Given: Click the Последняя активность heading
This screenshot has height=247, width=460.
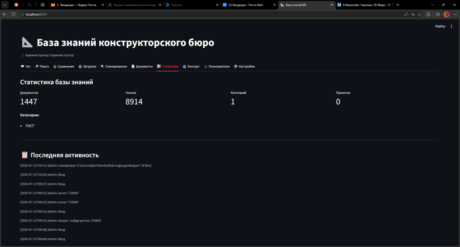Looking at the screenshot, I should coord(65,155).
